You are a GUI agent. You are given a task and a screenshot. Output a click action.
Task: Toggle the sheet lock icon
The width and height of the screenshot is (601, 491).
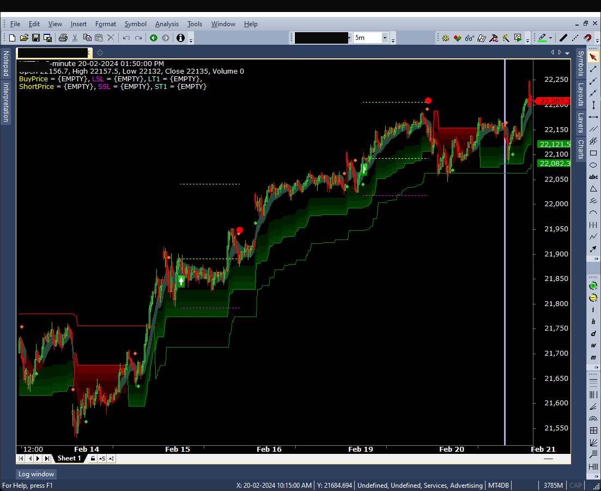(93, 458)
